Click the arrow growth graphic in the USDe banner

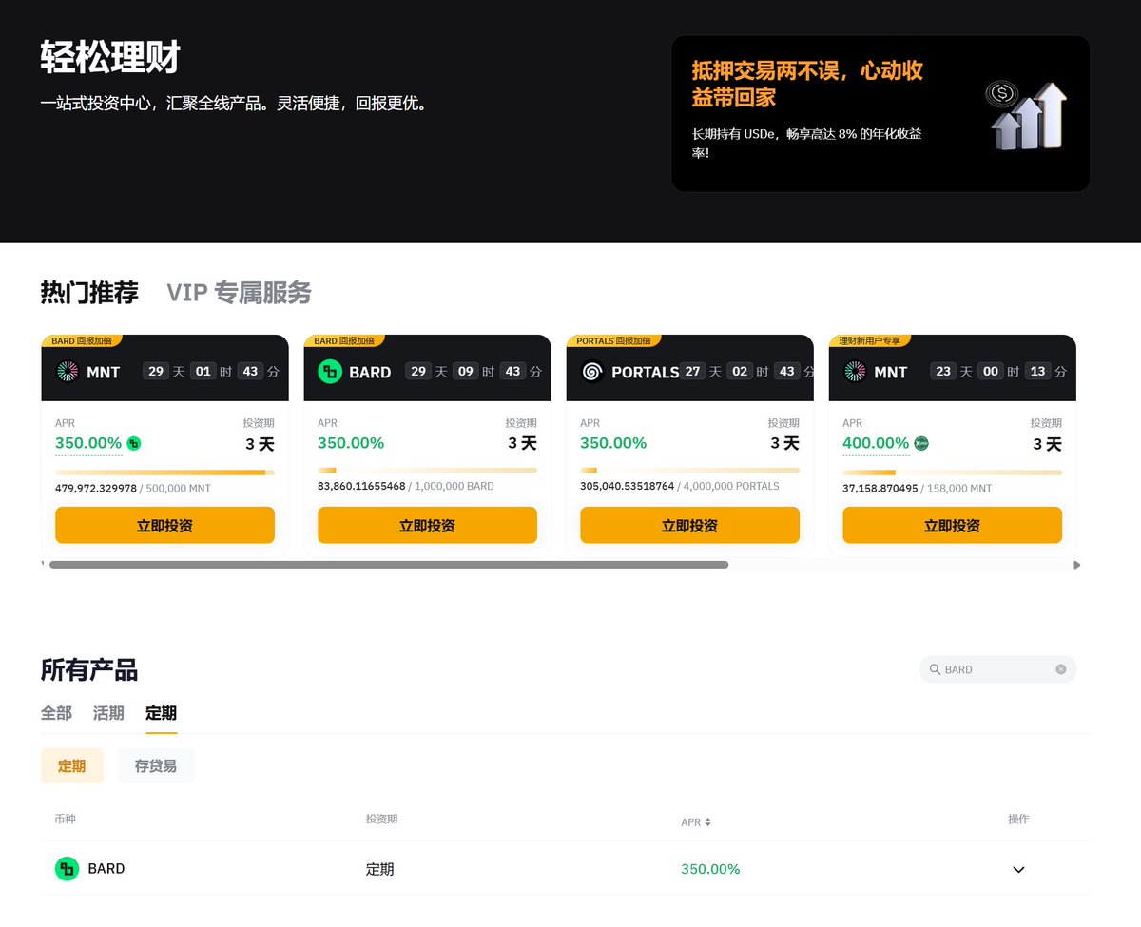pos(1027,115)
